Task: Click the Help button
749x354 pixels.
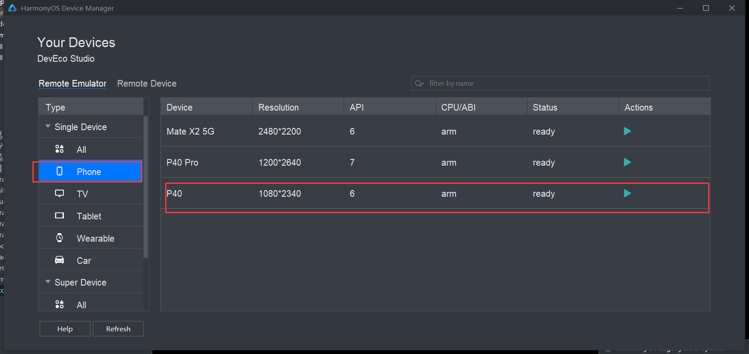Action: pos(65,329)
